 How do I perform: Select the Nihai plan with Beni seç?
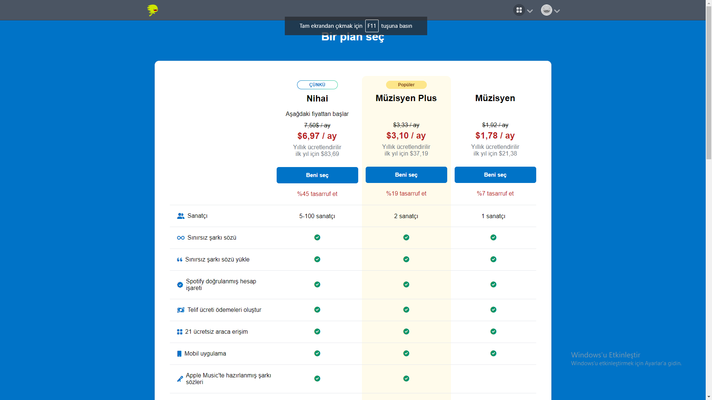pyautogui.click(x=317, y=175)
